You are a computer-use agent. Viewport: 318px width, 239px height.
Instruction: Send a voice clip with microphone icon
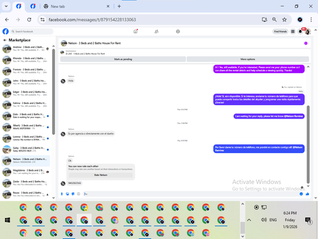click(62, 194)
